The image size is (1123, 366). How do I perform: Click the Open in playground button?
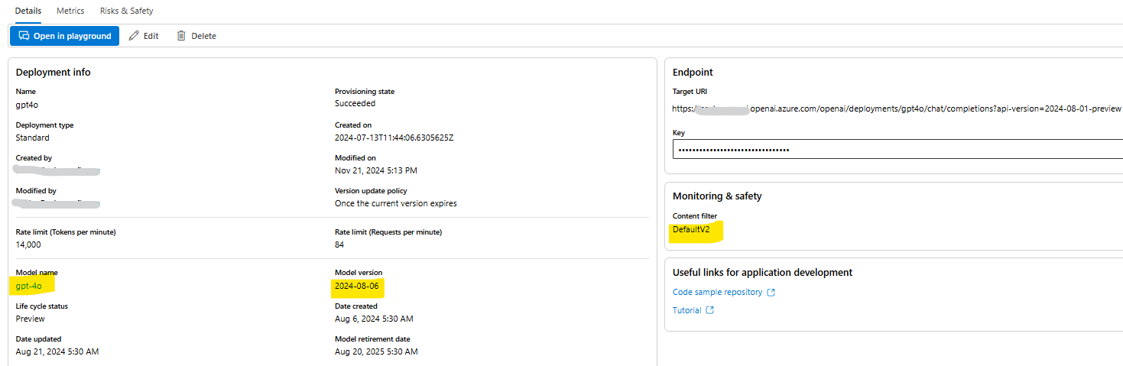pyautogui.click(x=64, y=36)
